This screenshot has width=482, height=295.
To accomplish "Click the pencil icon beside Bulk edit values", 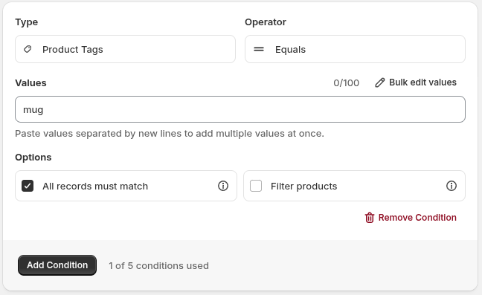I will [x=380, y=82].
